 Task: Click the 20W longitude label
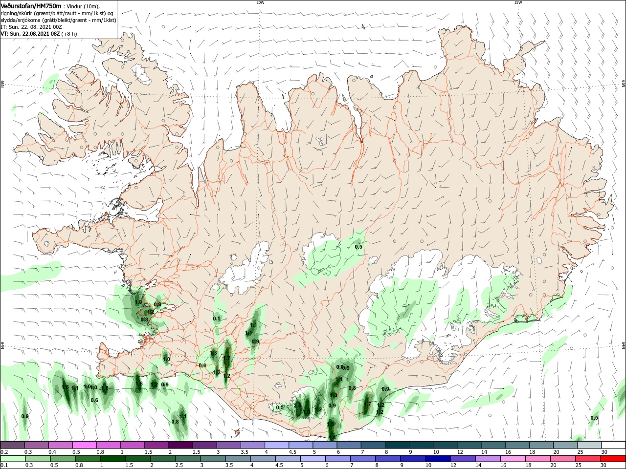coord(260,2)
